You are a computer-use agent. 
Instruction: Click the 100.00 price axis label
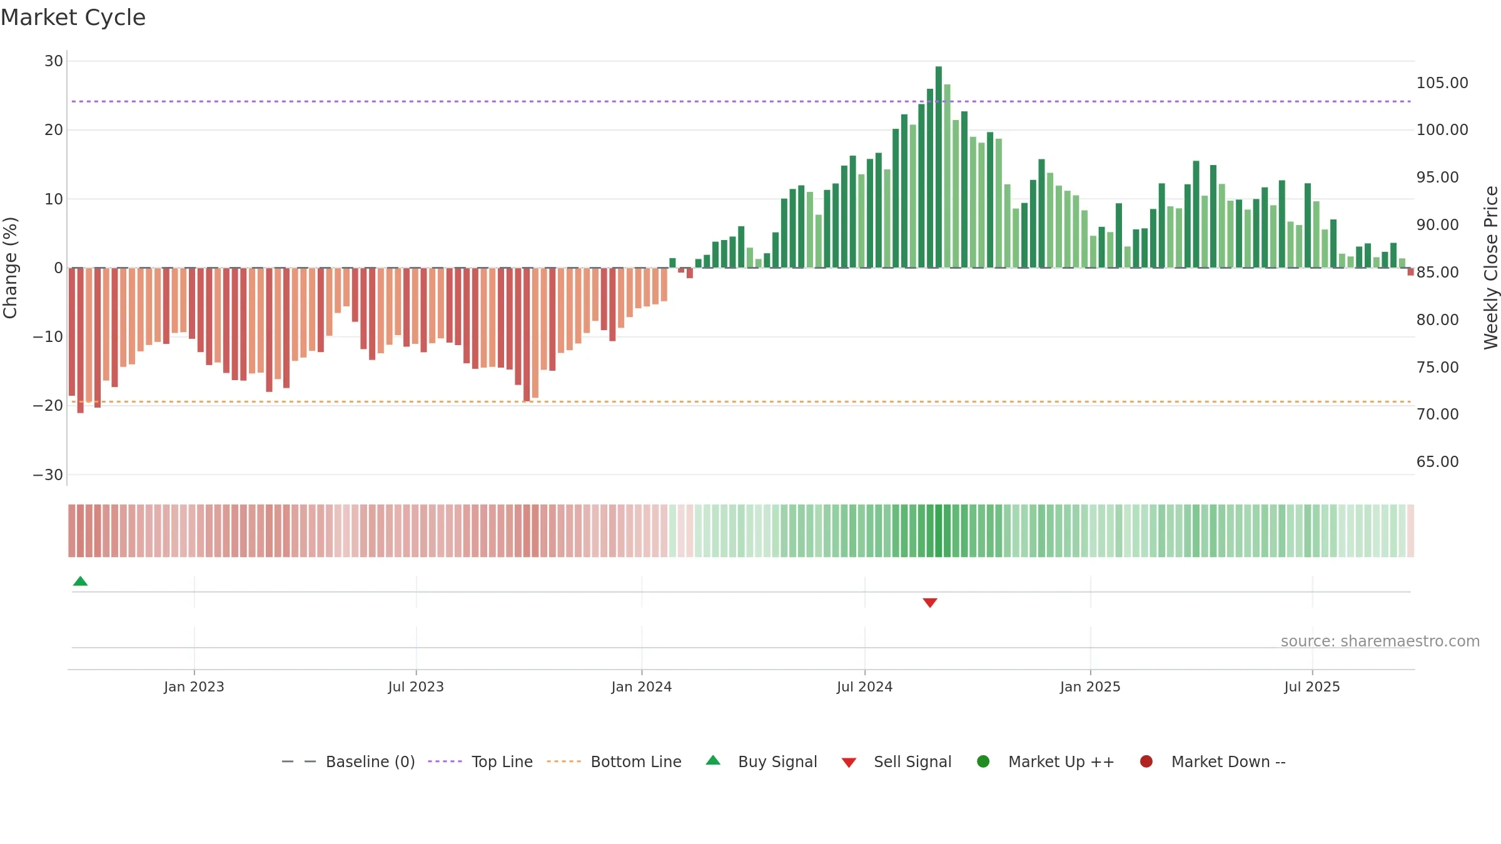pos(1442,130)
